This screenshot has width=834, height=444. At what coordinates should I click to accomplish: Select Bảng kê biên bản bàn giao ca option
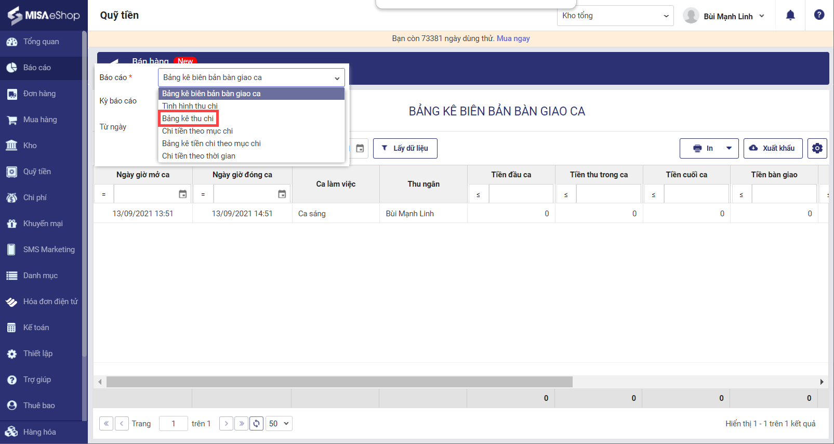tap(251, 94)
